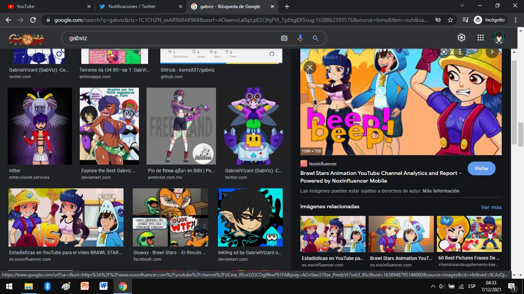
Task: Search inside the preview image with Lens
Action: point(444,52)
